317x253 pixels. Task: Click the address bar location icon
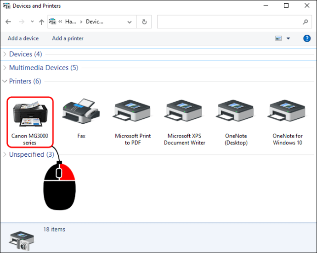(x=52, y=22)
